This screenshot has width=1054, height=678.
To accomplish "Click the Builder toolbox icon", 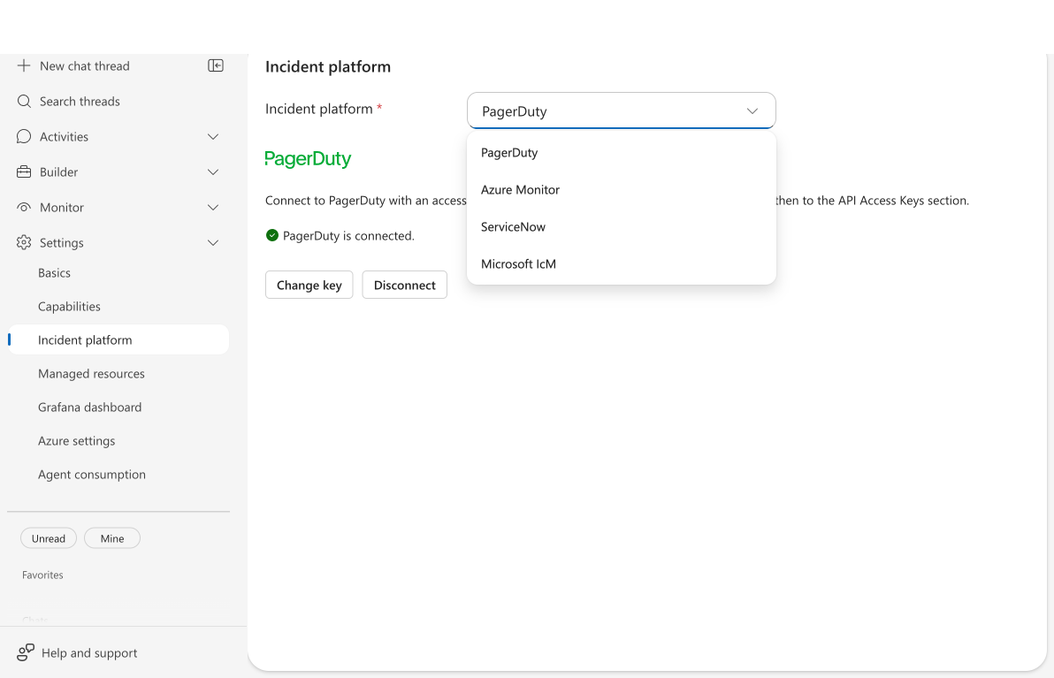I will point(24,172).
